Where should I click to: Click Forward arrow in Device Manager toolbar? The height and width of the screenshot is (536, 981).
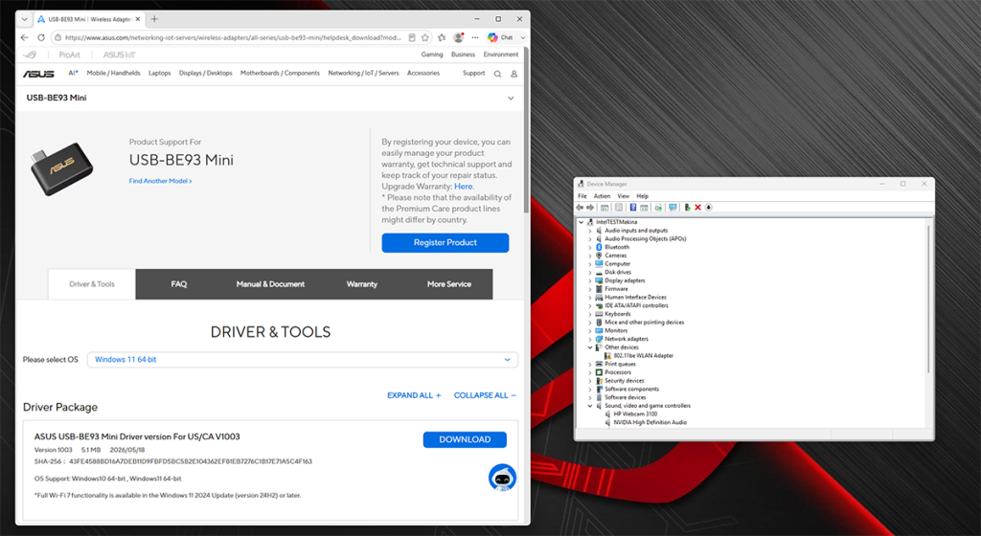coord(590,208)
